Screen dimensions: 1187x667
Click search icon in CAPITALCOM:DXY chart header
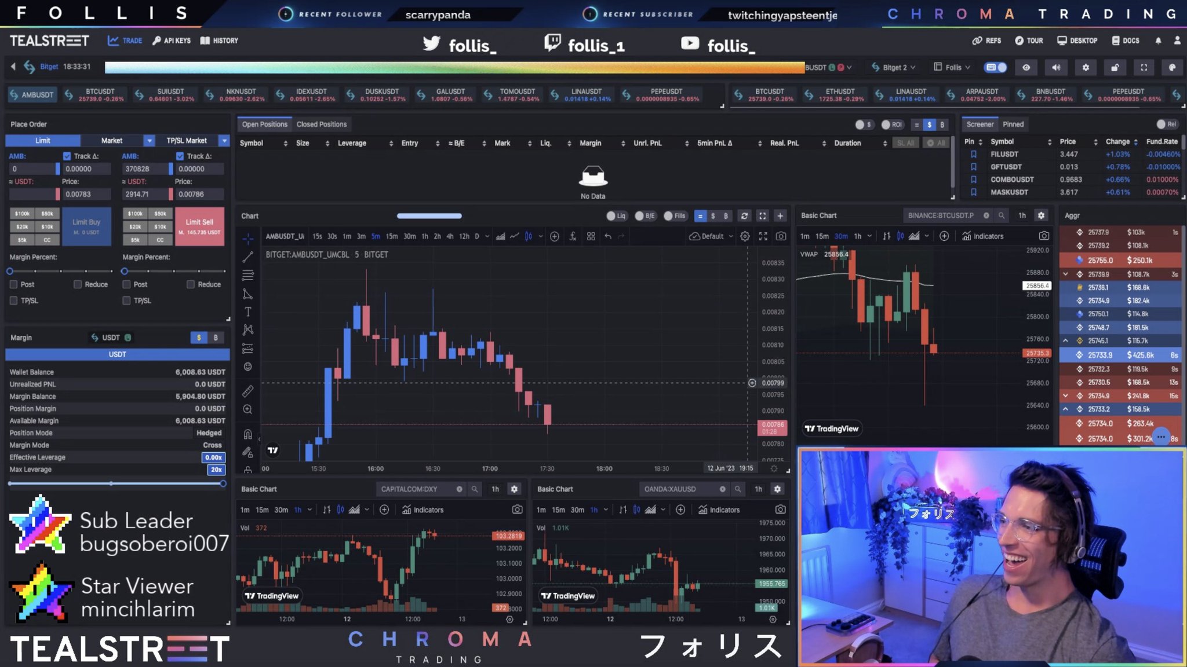pos(475,489)
